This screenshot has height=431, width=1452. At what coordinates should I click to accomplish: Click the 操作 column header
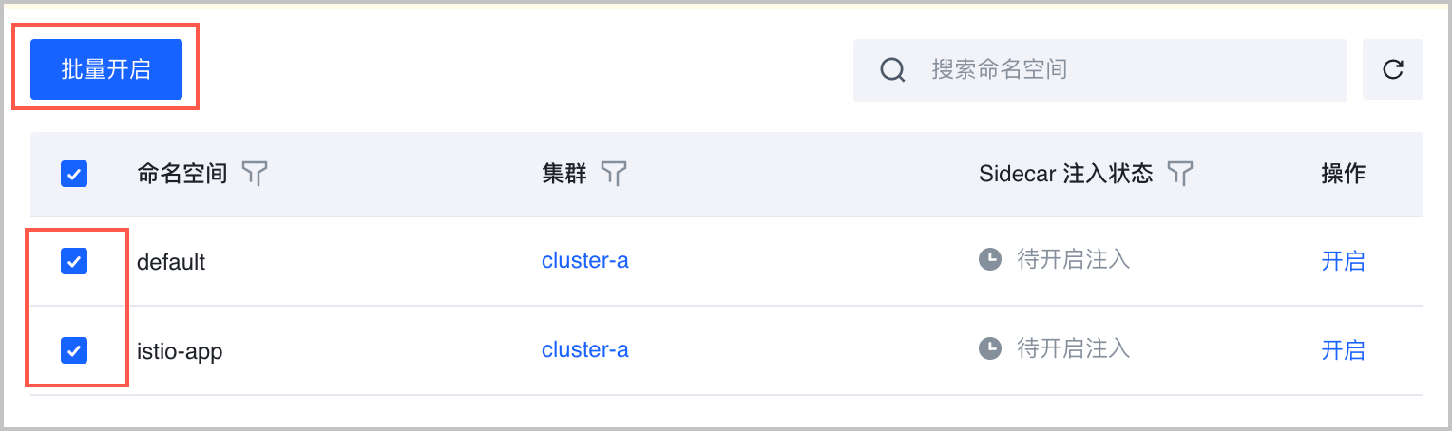[1343, 174]
